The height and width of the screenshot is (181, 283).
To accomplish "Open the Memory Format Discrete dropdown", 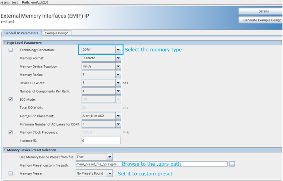I will click(101, 58).
